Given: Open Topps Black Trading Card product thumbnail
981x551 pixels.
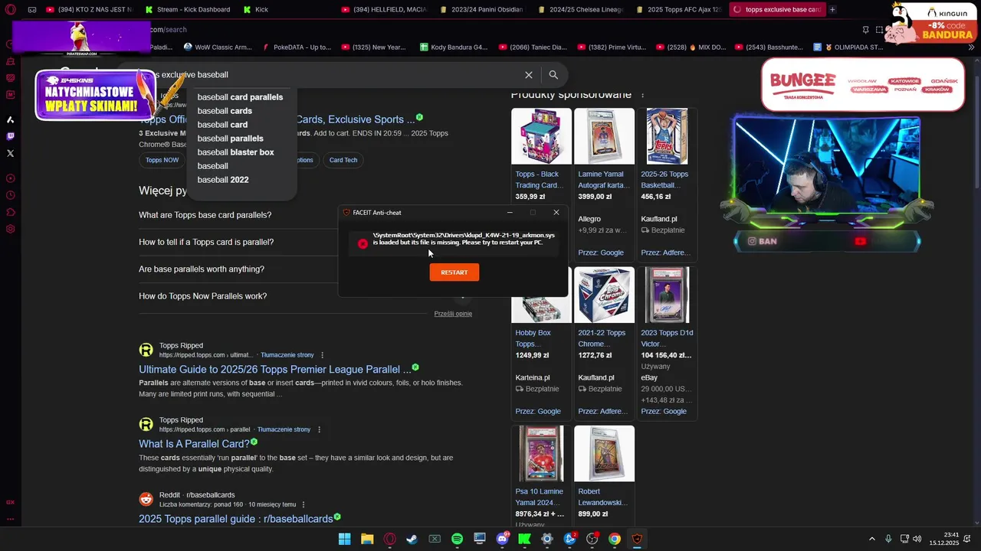Looking at the screenshot, I should click(x=540, y=136).
